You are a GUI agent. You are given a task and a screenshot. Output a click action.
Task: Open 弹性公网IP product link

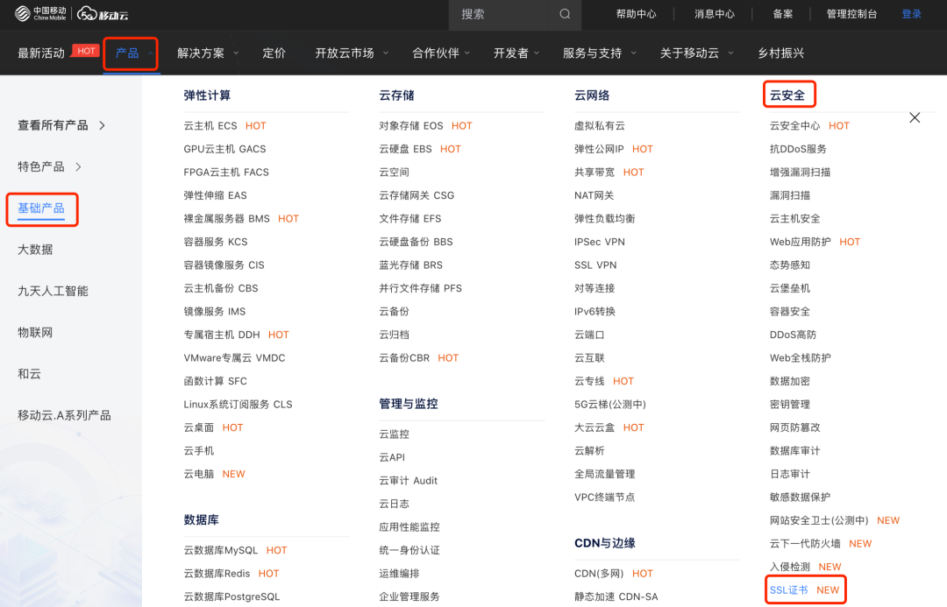tap(599, 149)
